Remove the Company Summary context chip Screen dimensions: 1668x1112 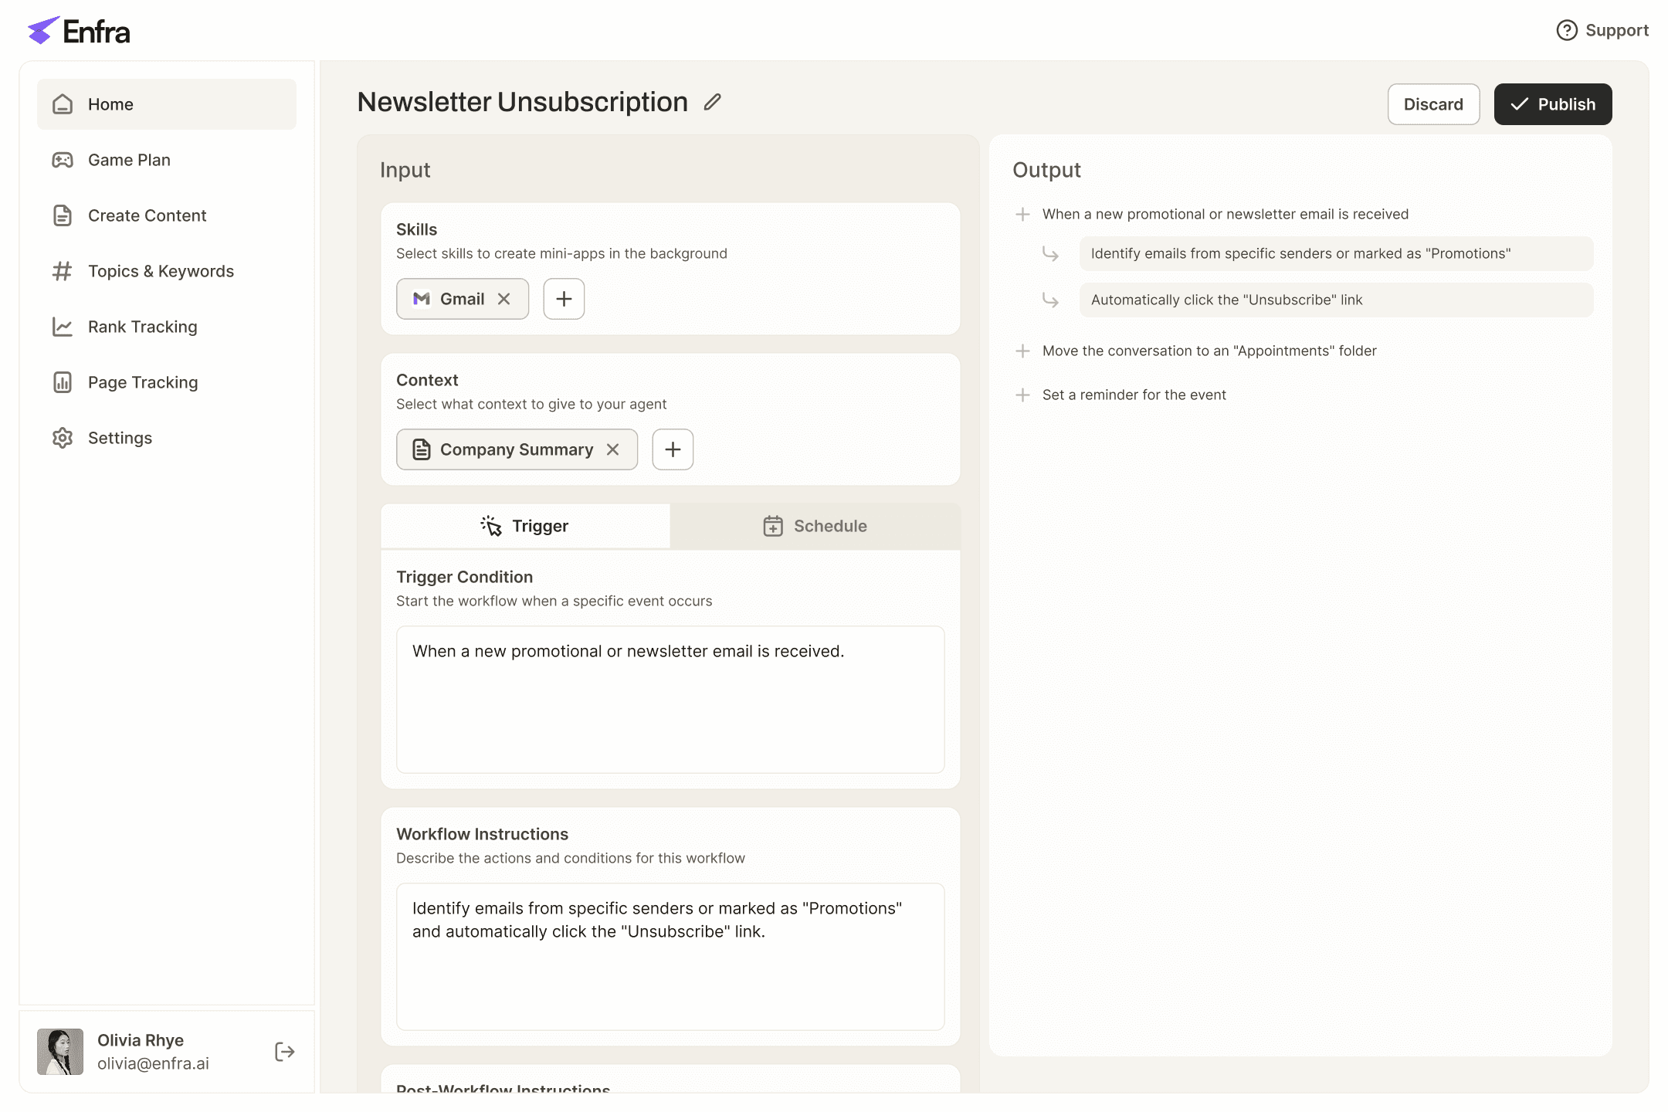(x=612, y=449)
